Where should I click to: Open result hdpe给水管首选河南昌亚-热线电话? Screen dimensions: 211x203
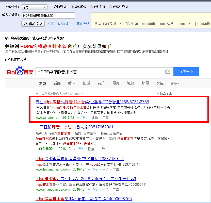(x=80, y=159)
